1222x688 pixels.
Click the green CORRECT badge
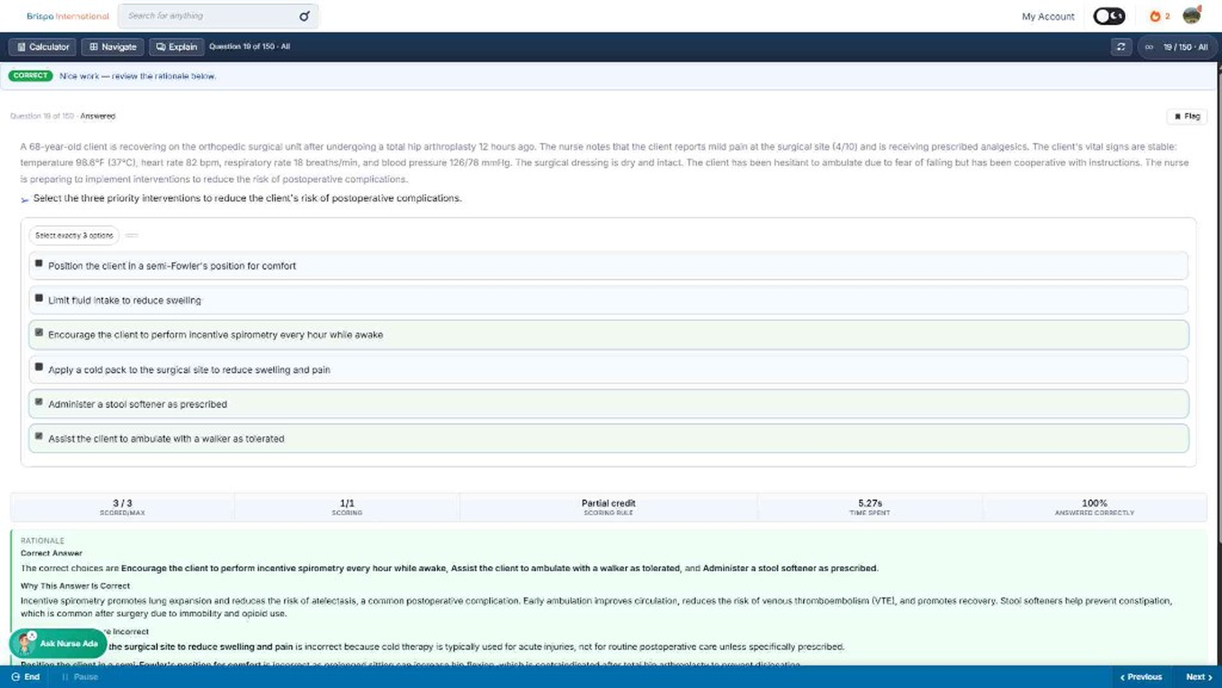click(x=30, y=76)
